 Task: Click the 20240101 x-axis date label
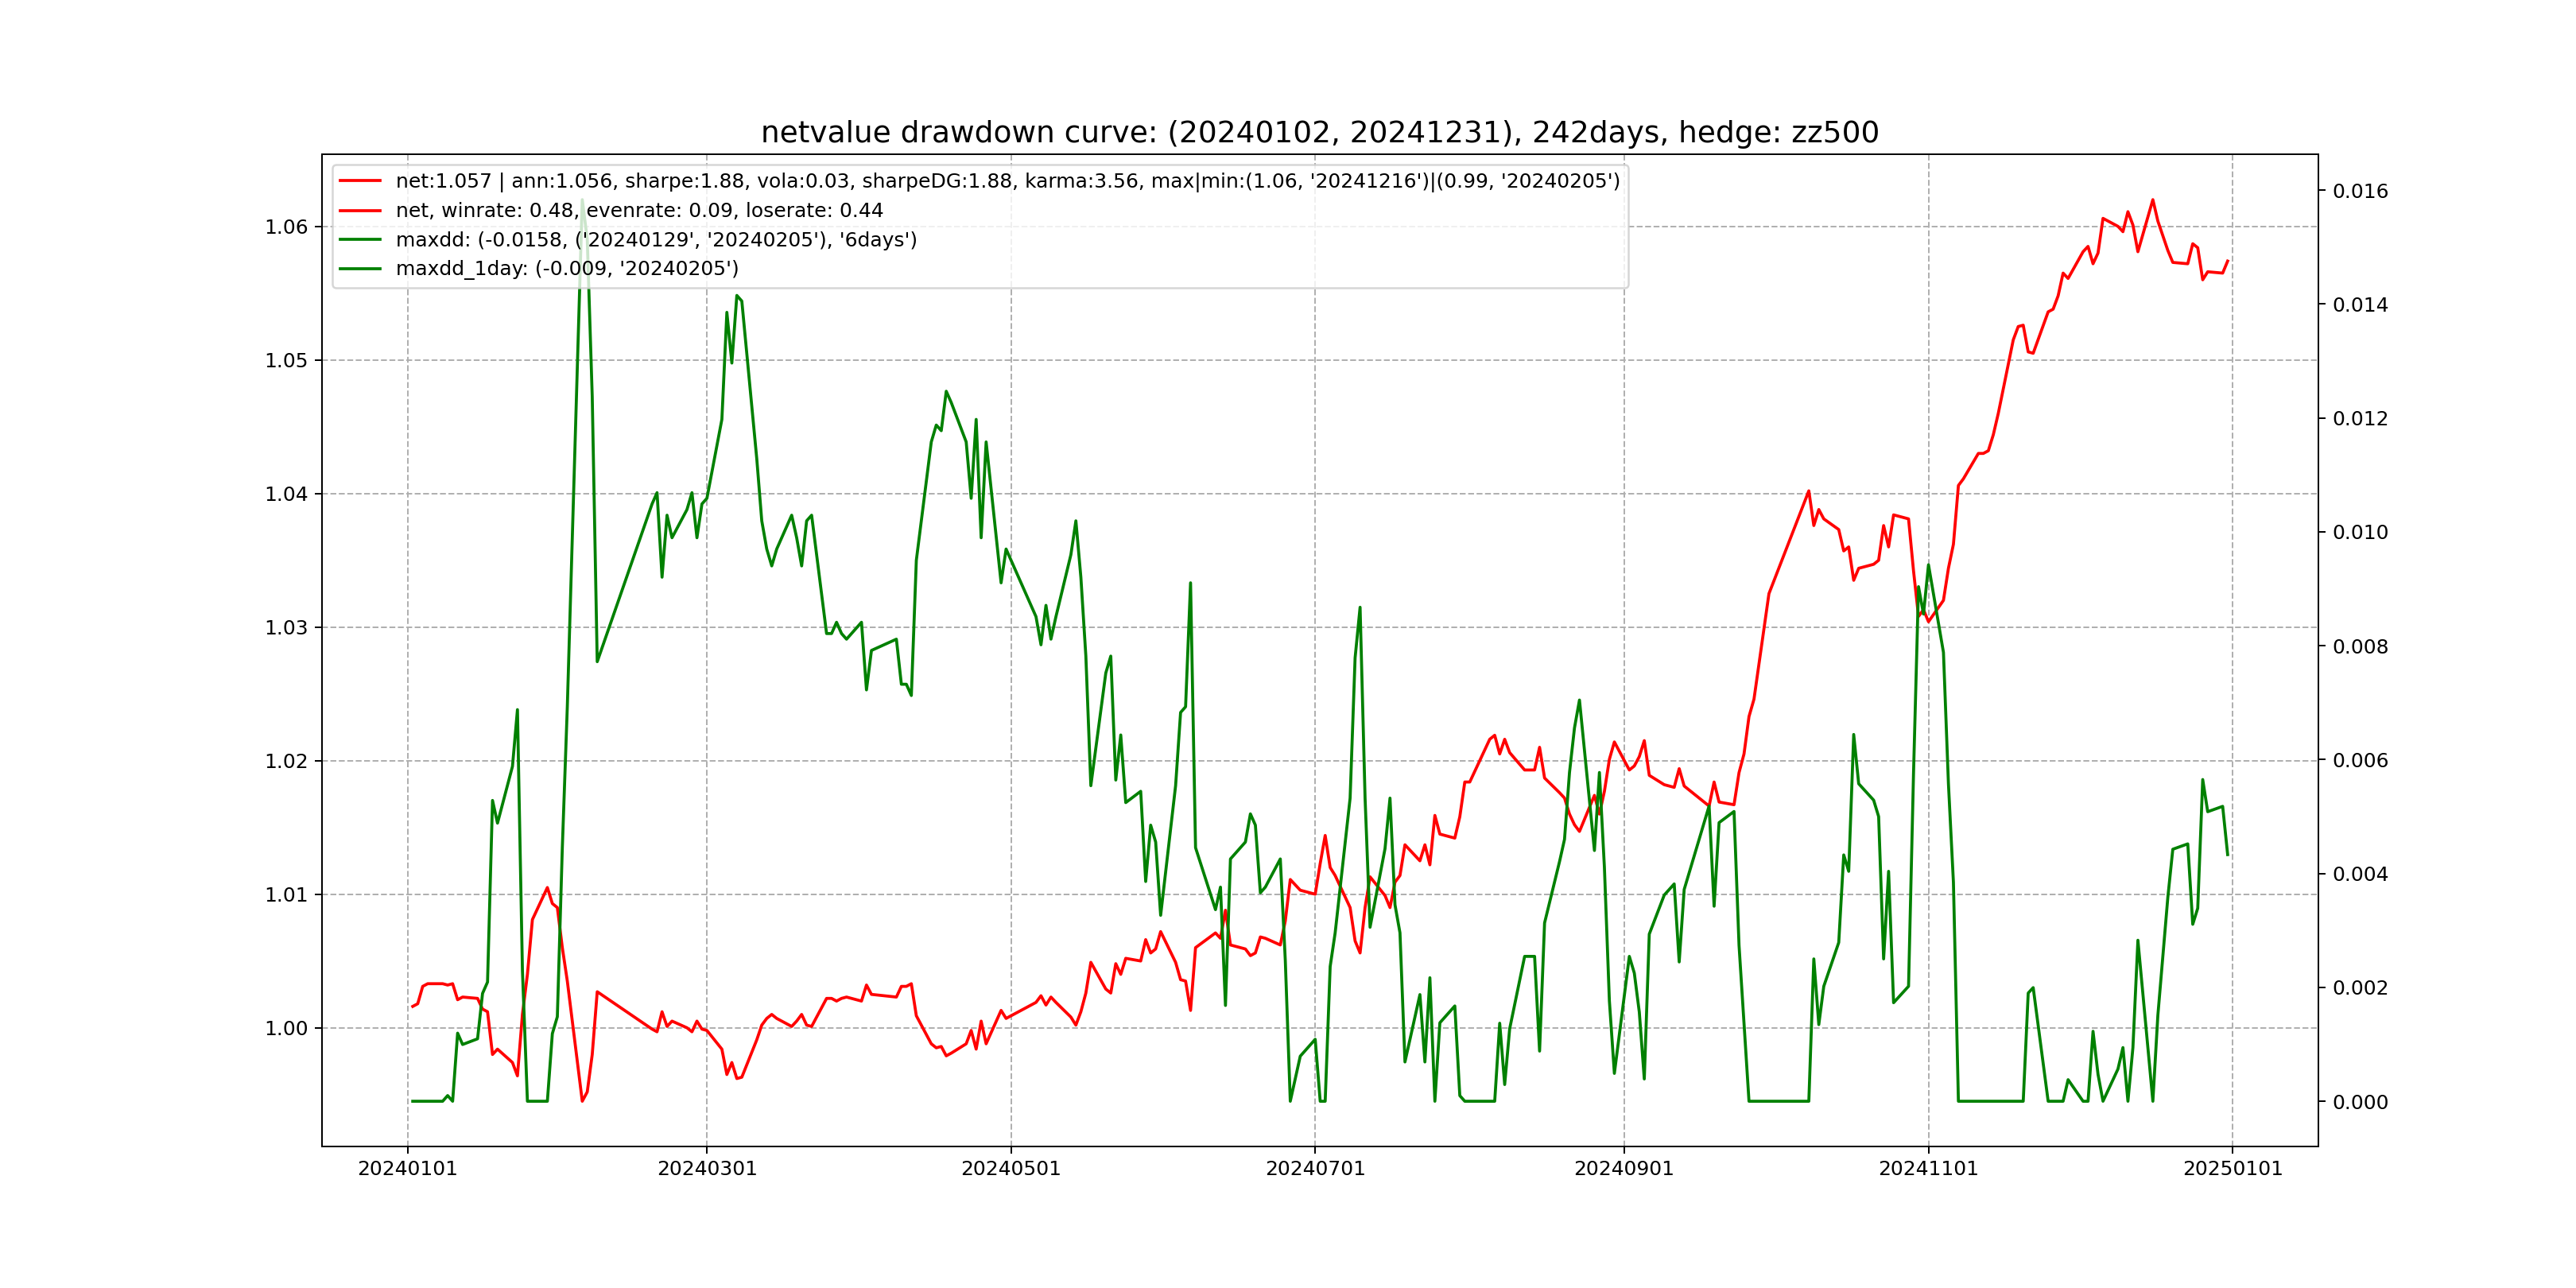click(x=407, y=1169)
